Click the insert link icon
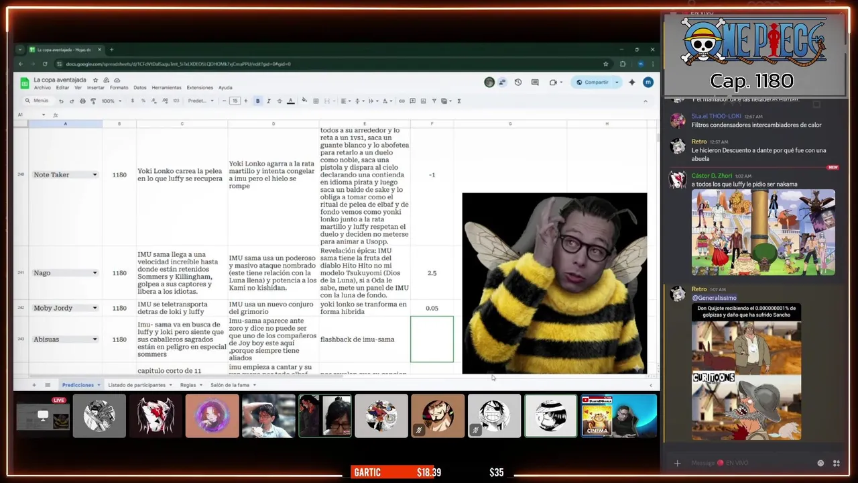Image resolution: width=858 pixels, height=483 pixels. coord(402,101)
